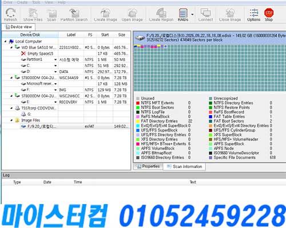
Task: Sort by the Label column header
Action: coord(71,35)
